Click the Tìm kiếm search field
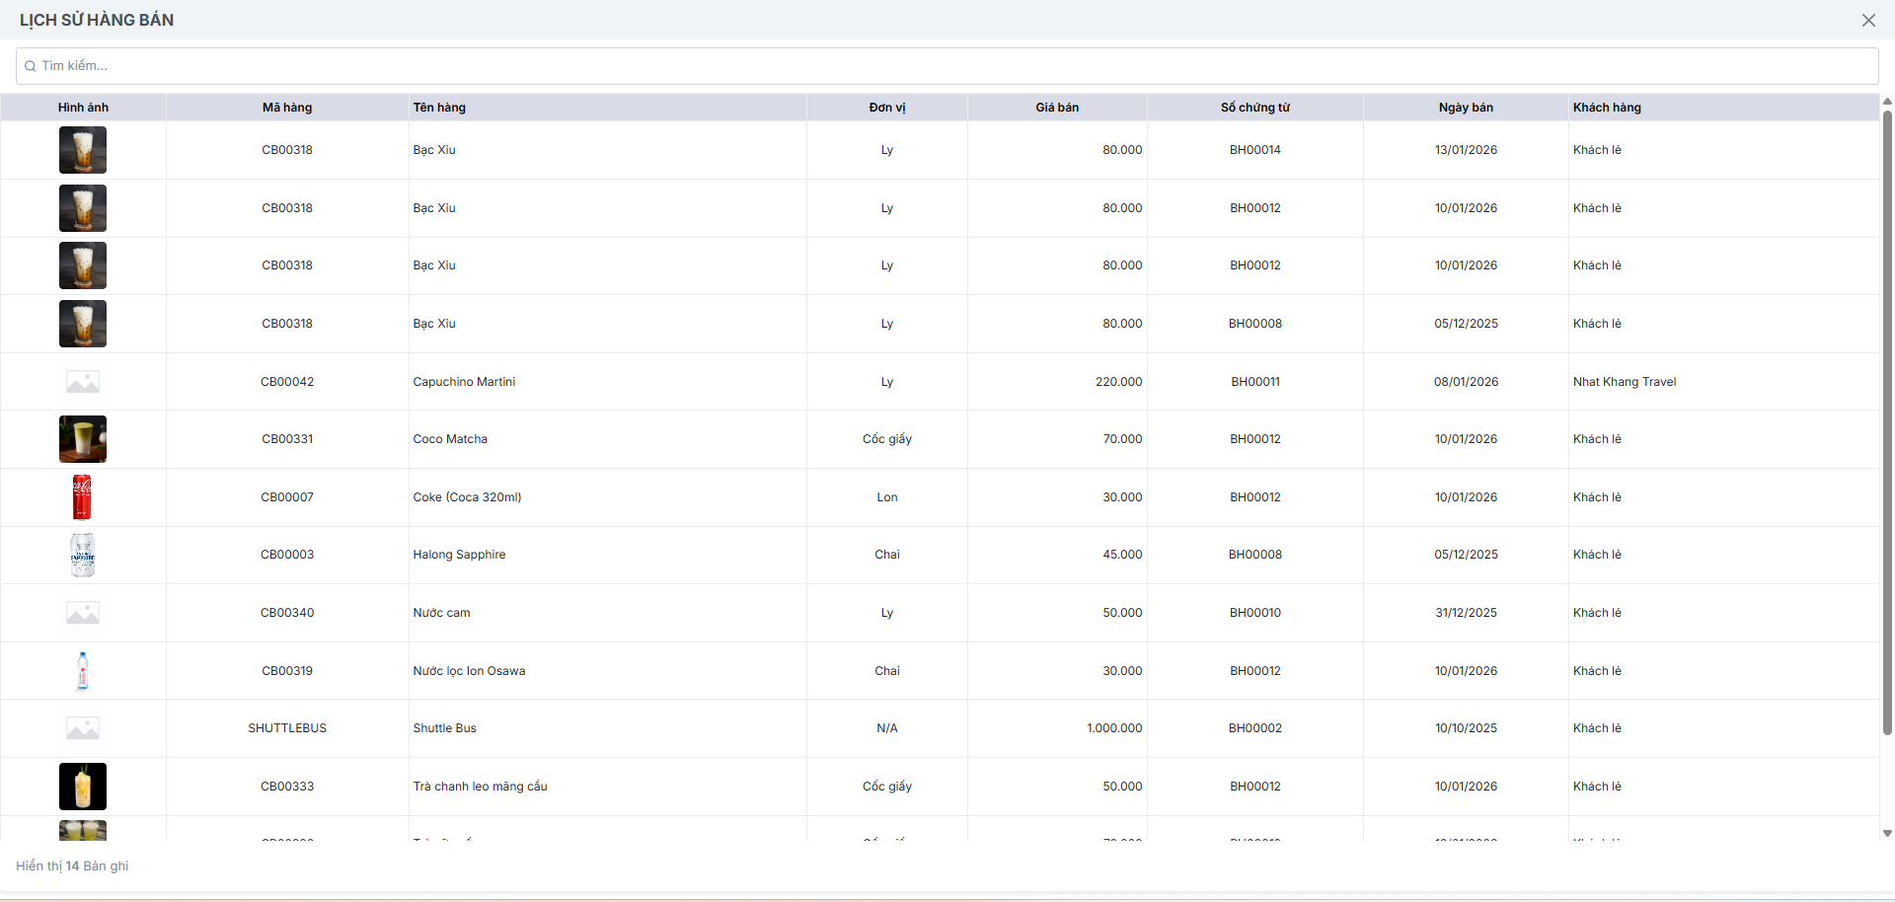This screenshot has width=1895, height=902. (947, 66)
